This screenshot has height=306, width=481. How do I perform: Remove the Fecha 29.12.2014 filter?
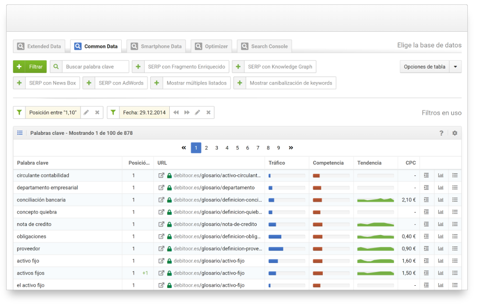pyautogui.click(x=209, y=112)
